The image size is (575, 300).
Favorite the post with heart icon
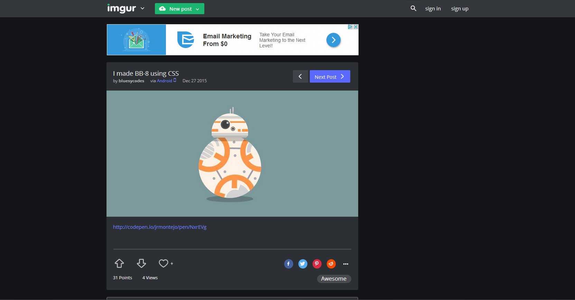coord(164,263)
